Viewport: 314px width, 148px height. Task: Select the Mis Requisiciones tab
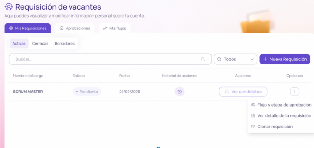tap(28, 28)
